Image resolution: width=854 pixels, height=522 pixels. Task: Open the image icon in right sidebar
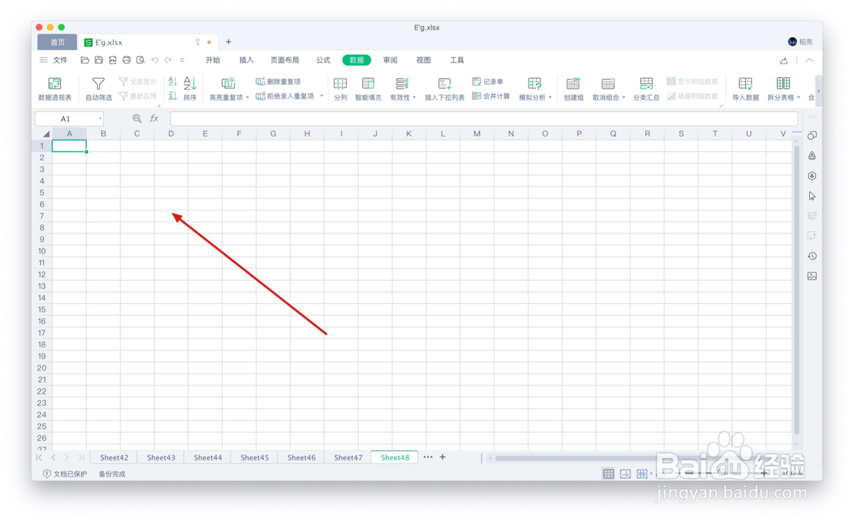pos(812,276)
